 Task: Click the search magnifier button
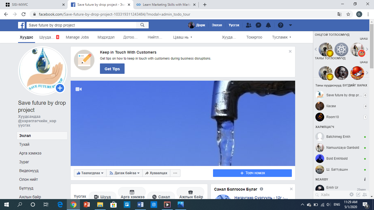[x=142, y=25]
